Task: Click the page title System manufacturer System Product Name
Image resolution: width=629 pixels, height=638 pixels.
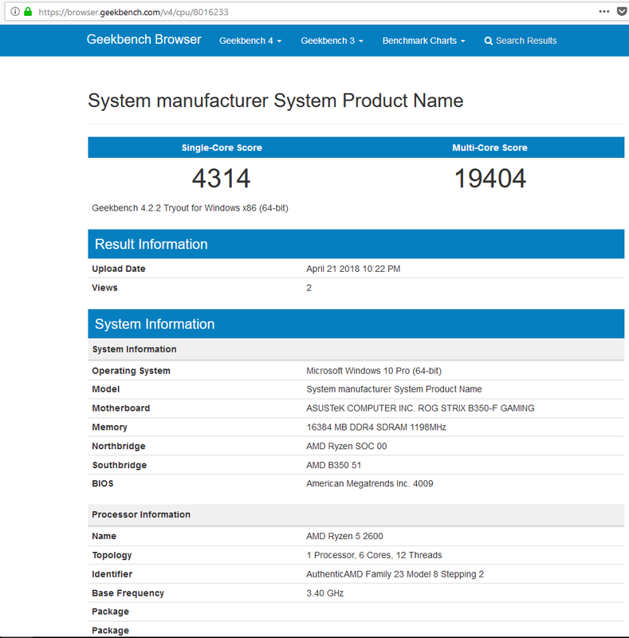Action: [276, 100]
